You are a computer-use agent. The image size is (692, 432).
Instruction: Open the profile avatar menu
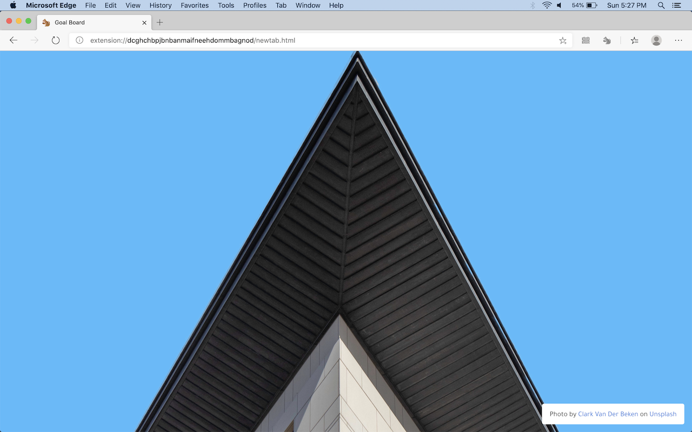pos(656,40)
